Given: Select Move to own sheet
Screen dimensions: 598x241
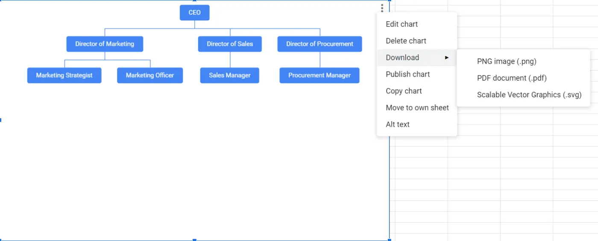Looking at the screenshot, I should point(417,107).
